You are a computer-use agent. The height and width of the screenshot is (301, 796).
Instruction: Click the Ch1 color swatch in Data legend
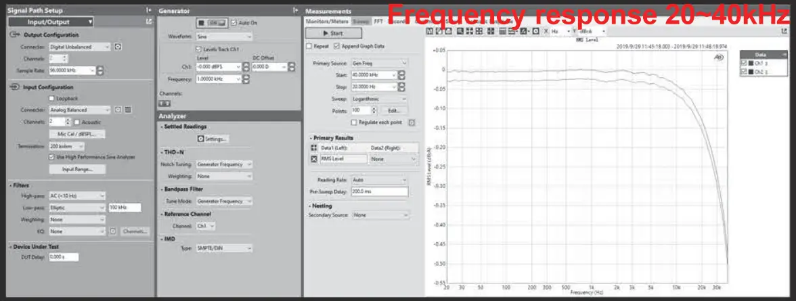click(751, 63)
